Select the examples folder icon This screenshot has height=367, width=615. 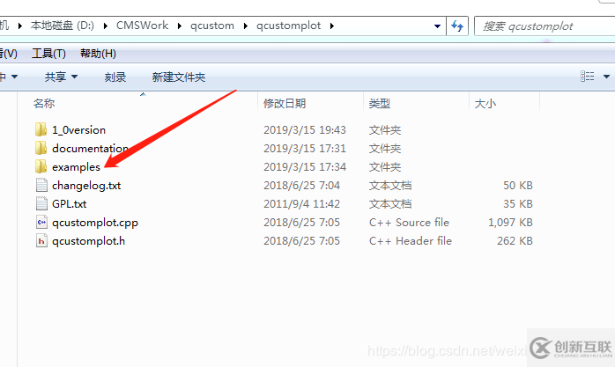click(41, 166)
